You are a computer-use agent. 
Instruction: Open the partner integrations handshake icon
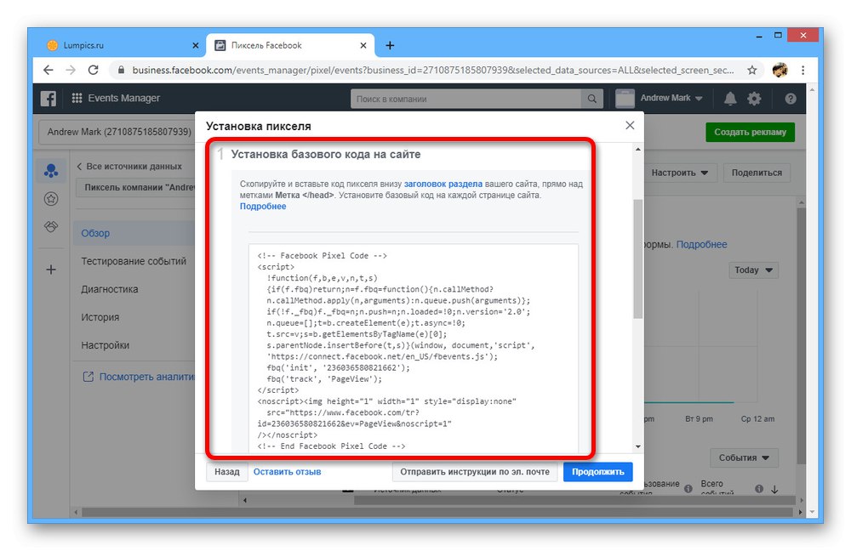(x=51, y=227)
